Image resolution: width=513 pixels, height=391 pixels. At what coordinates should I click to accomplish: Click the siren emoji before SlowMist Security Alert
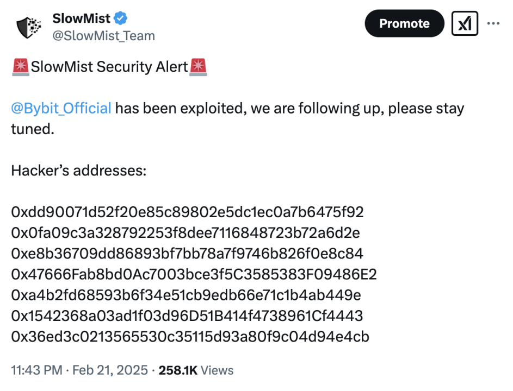(x=20, y=67)
